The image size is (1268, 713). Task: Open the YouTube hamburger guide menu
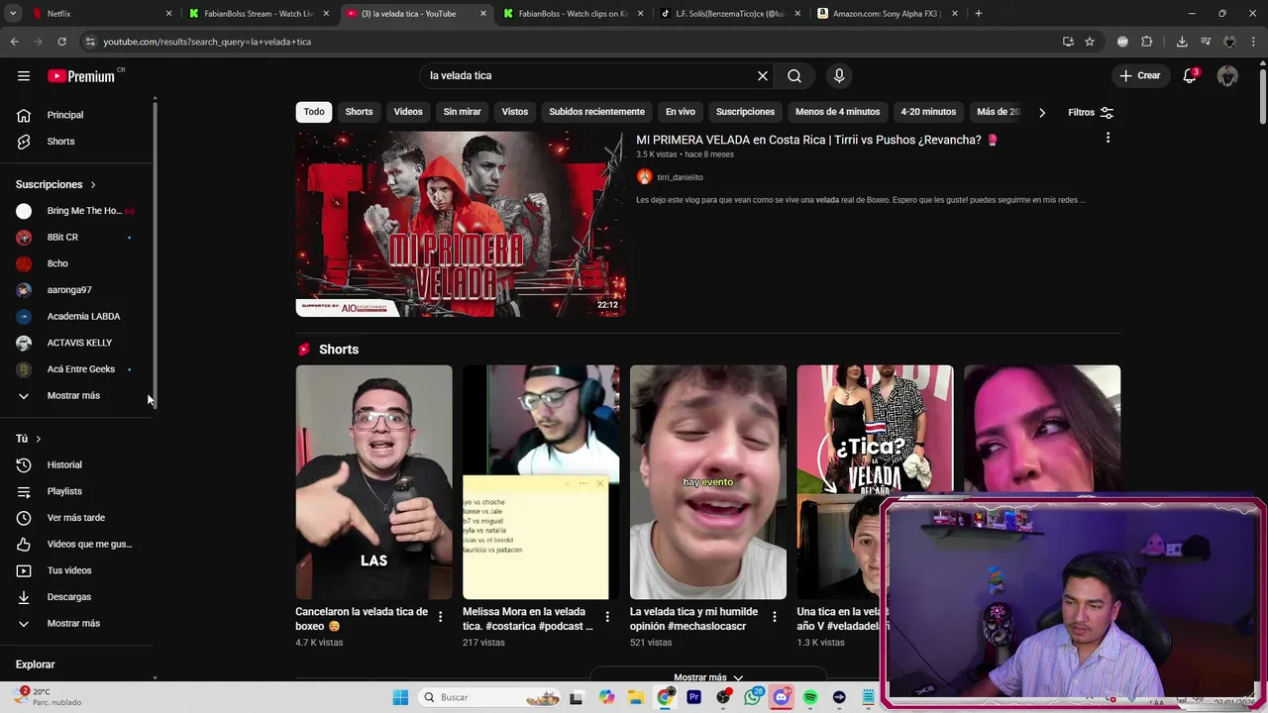(x=24, y=75)
